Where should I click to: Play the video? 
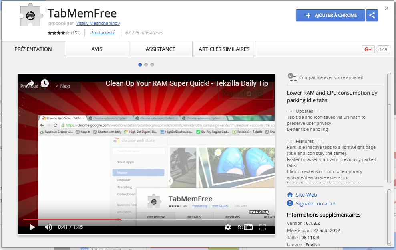click(32, 227)
